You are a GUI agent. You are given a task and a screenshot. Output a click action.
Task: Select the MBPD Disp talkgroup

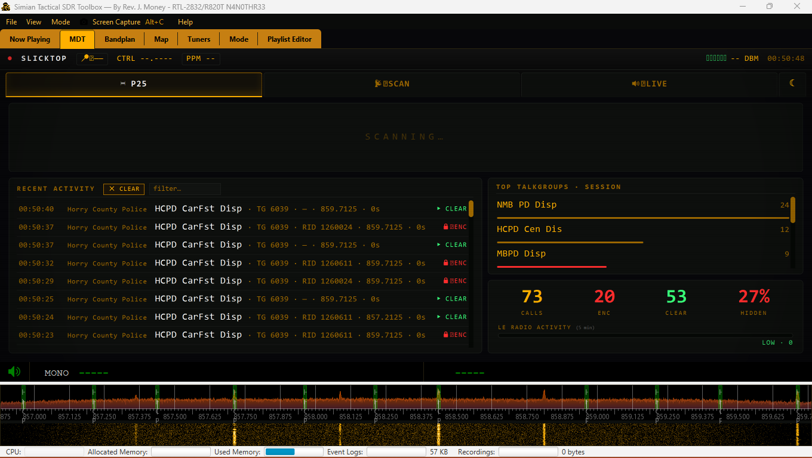point(643,256)
